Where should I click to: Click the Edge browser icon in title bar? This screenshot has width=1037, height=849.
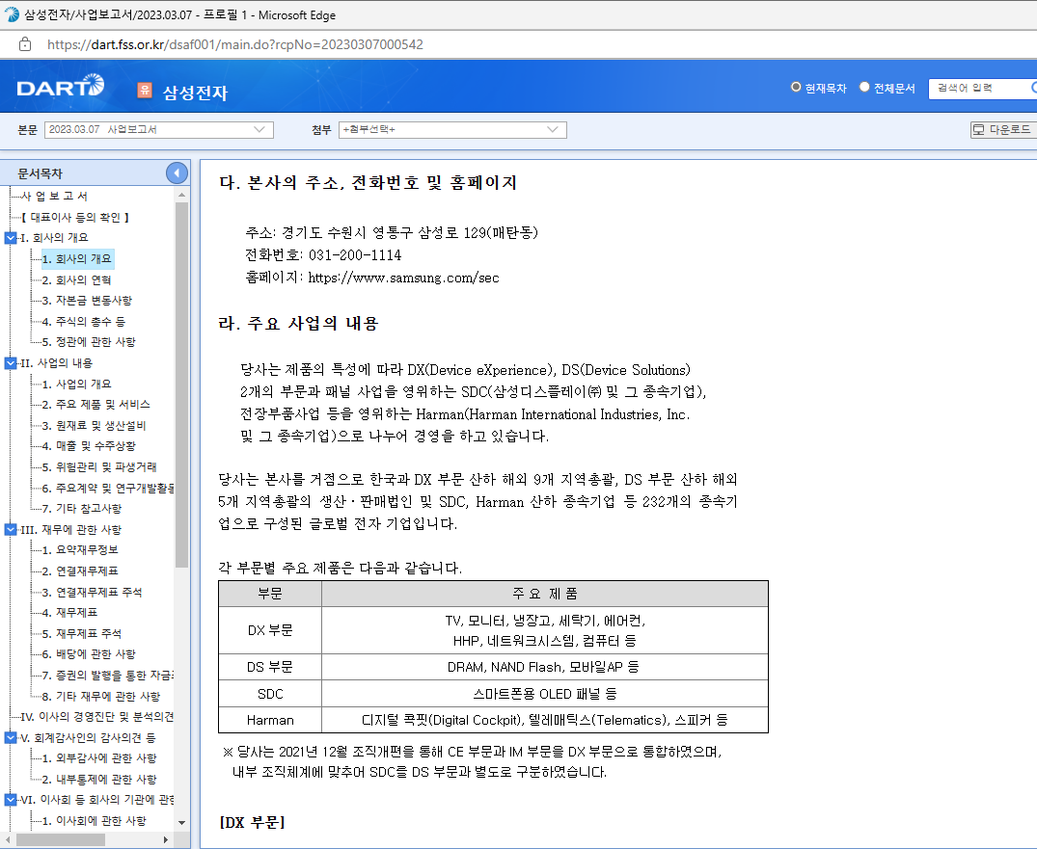point(12,13)
